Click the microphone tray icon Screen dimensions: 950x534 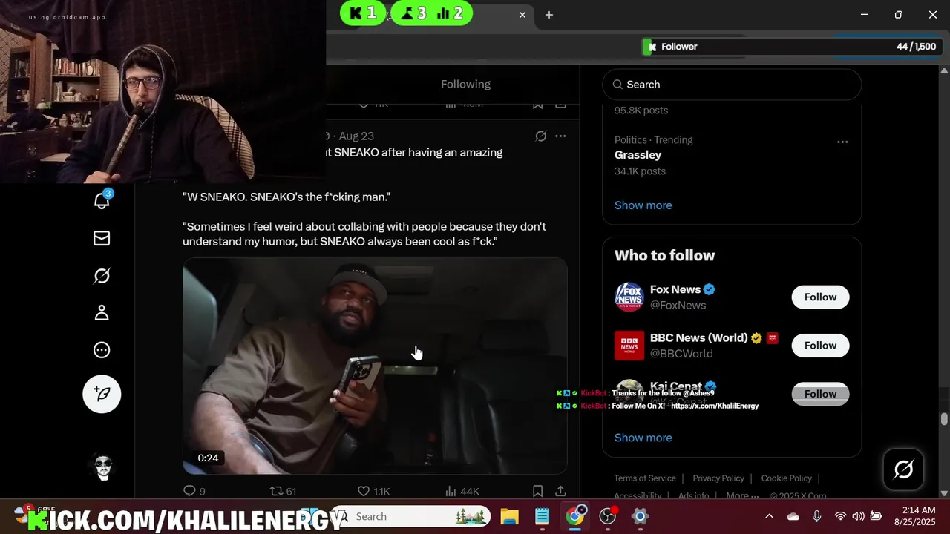(817, 516)
